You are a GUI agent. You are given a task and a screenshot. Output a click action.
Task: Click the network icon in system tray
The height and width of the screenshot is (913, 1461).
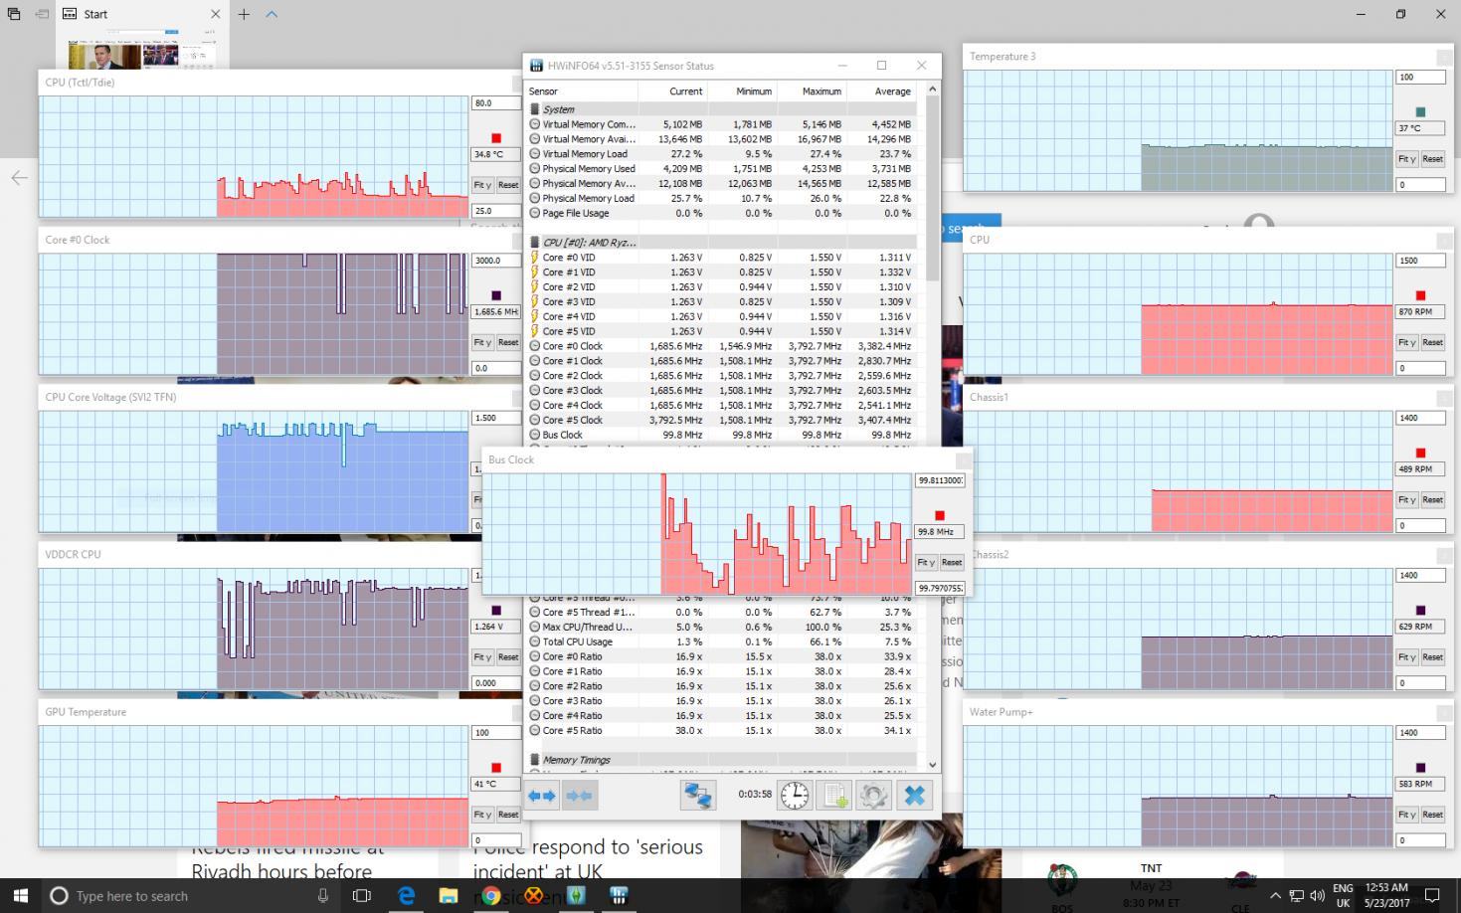coord(1296,896)
